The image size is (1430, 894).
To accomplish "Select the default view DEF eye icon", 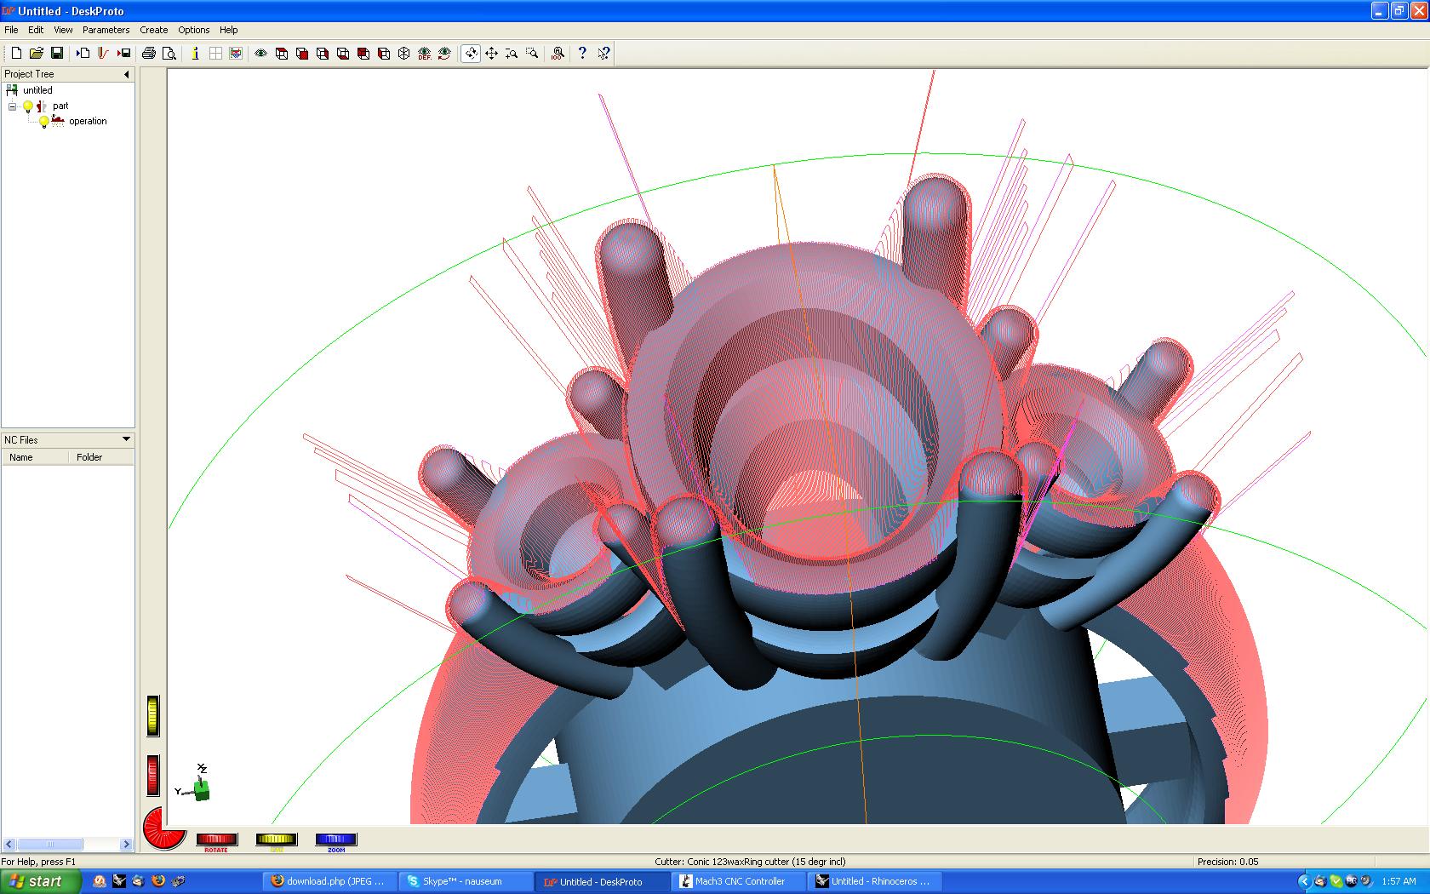I will pos(424,53).
